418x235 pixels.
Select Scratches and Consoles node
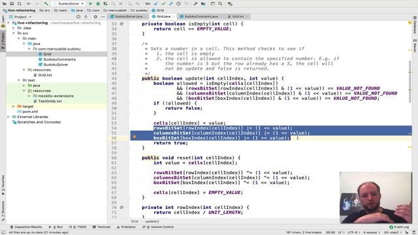pyautogui.click(x=39, y=122)
